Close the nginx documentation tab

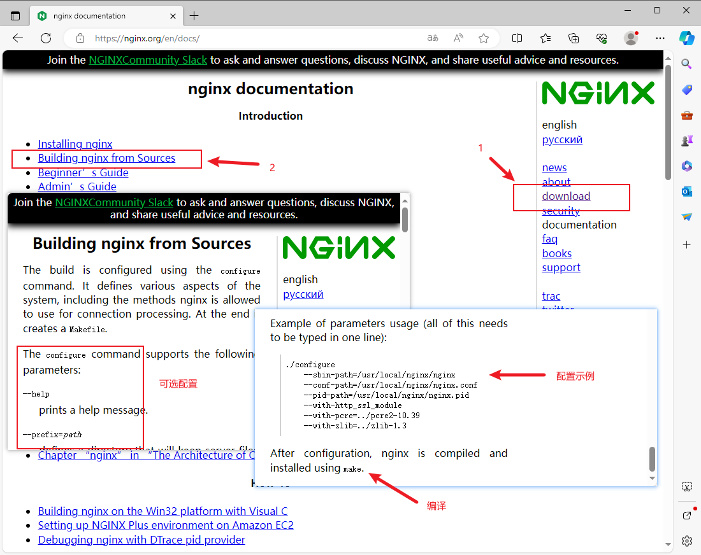tap(173, 16)
